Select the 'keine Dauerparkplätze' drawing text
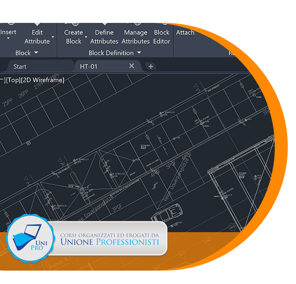 (x=176, y=179)
